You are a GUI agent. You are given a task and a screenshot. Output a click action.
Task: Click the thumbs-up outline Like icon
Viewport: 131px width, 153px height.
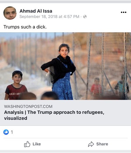pyautogui.click(x=27, y=144)
